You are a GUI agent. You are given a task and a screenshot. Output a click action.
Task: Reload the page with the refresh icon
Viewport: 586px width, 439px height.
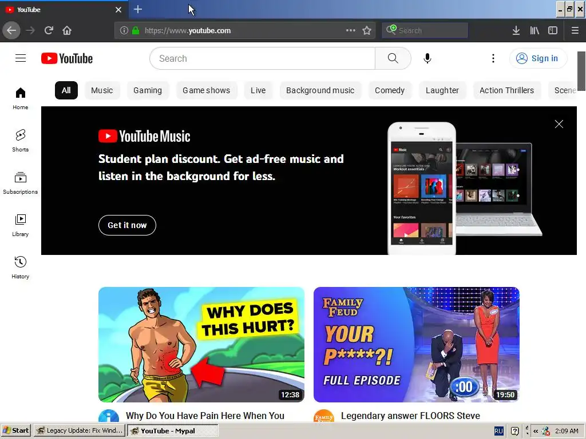(x=49, y=30)
